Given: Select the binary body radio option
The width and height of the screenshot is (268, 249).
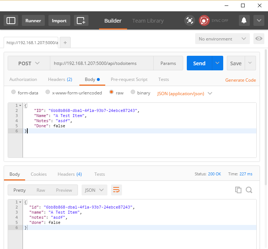Looking at the screenshot, I should point(133,92).
